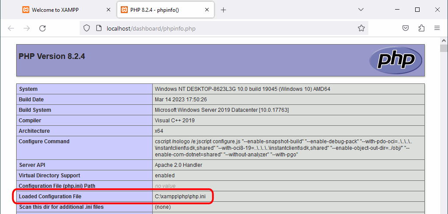Click the PHP logo image
This screenshot has width=448, height=214.
point(395,60)
